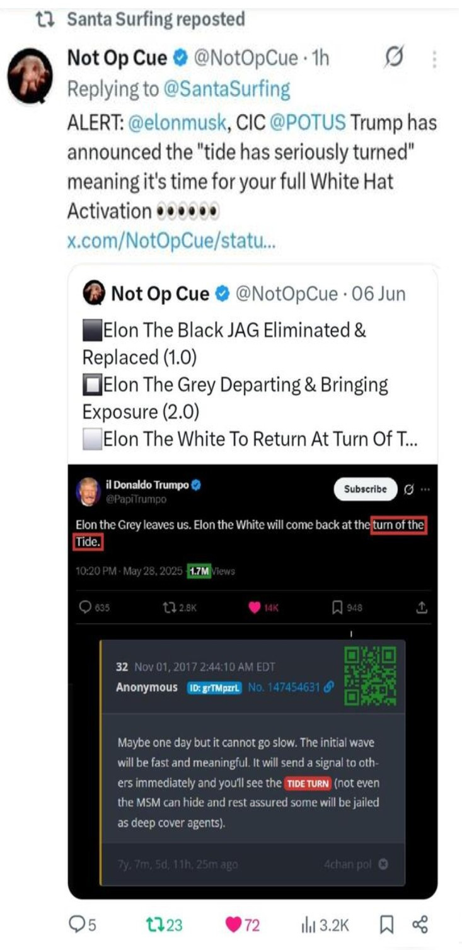Like the post with the 72 heart

coord(243,924)
